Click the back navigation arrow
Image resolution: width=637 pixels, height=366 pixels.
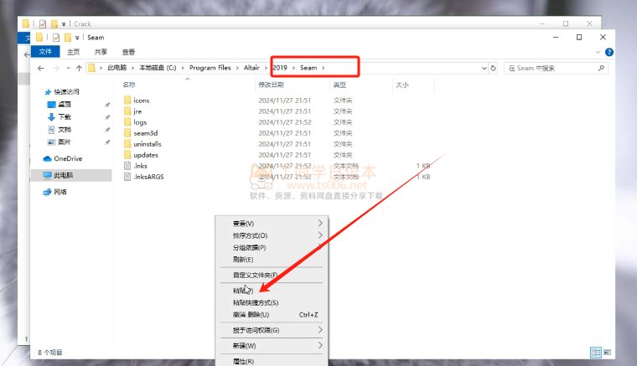click(40, 68)
